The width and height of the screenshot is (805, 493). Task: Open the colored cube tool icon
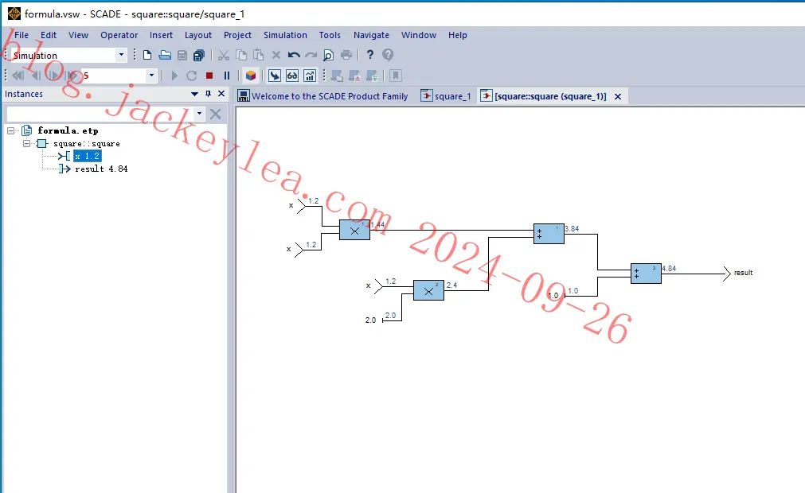(x=251, y=76)
